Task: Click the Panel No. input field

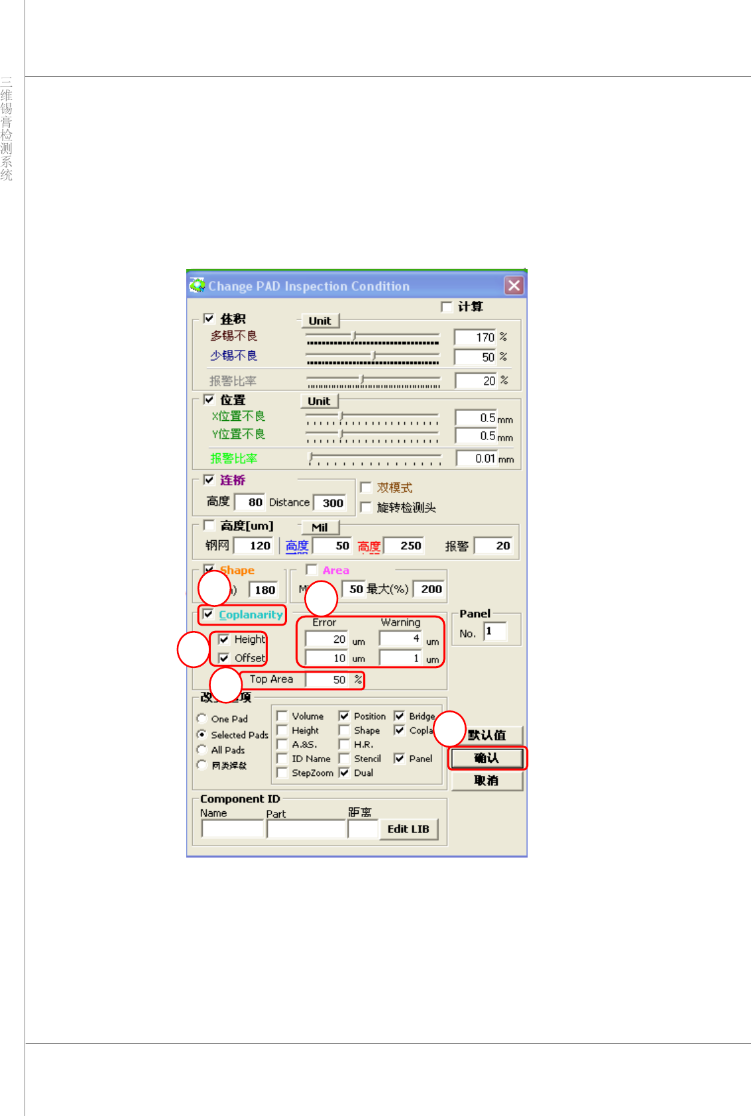Action: (x=496, y=632)
